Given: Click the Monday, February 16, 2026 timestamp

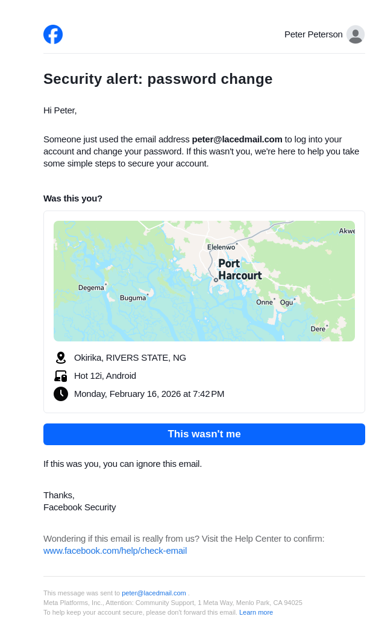Looking at the screenshot, I should pyautogui.click(x=149, y=394).
